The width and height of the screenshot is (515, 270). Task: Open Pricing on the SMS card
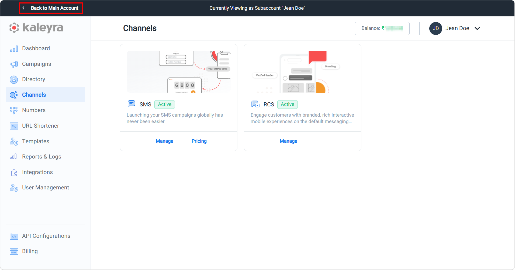point(199,141)
